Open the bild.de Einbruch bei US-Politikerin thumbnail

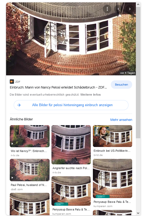(112, 136)
